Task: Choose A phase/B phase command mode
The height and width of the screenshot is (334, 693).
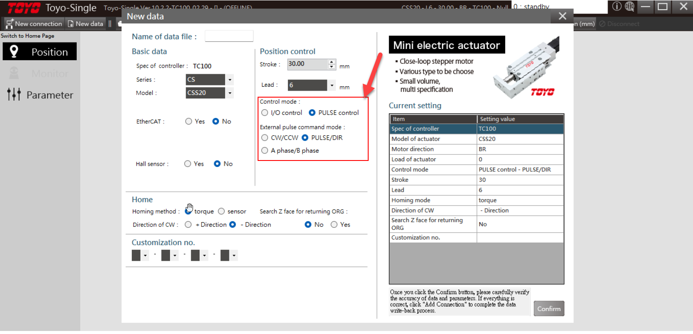Action: coord(265,151)
